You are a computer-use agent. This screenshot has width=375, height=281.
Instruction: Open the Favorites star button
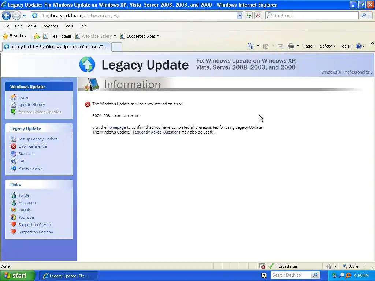pos(14,36)
